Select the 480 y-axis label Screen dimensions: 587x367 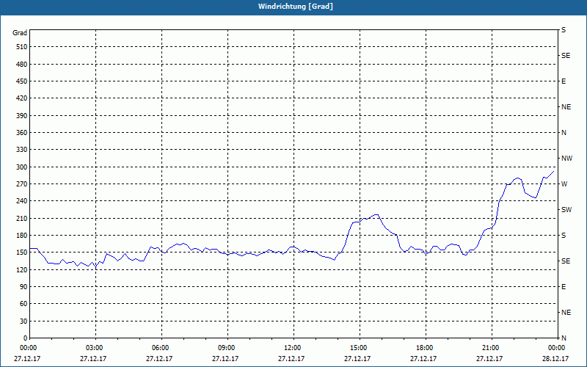(22, 65)
